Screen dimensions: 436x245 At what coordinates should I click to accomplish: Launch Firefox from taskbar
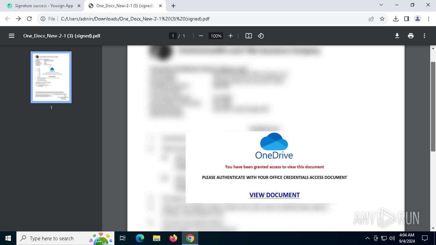point(173,238)
